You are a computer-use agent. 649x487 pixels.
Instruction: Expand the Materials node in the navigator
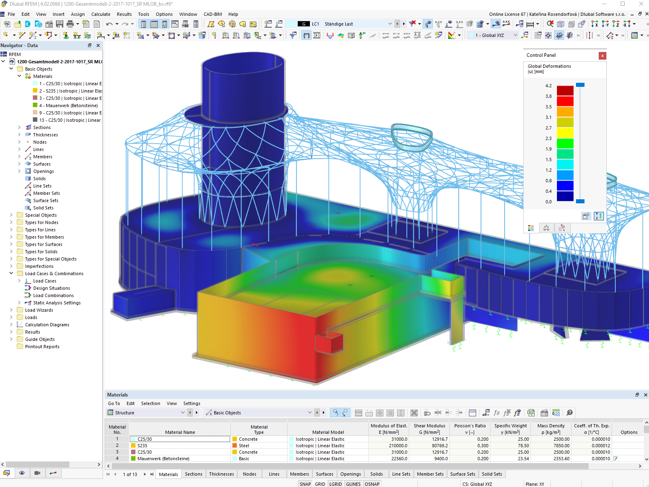click(19, 76)
